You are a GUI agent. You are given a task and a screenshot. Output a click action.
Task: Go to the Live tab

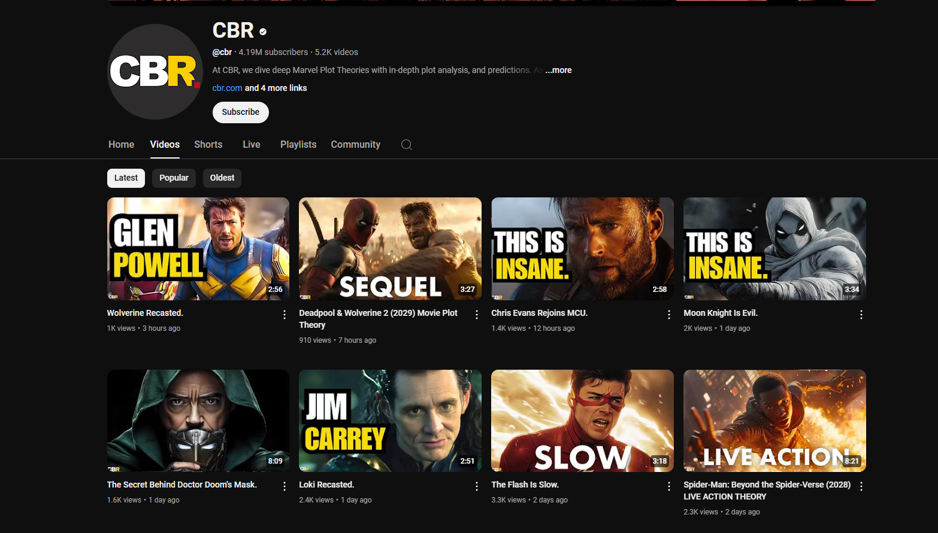click(252, 145)
